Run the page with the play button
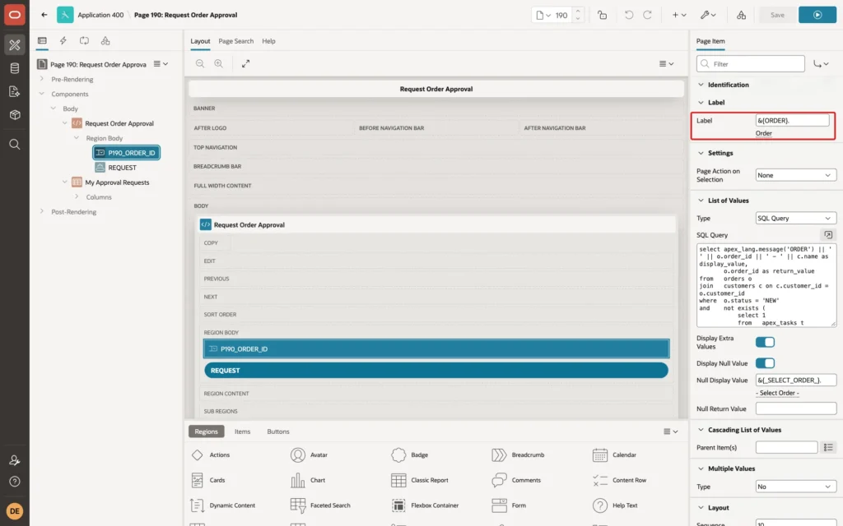843x526 pixels. coord(817,15)
